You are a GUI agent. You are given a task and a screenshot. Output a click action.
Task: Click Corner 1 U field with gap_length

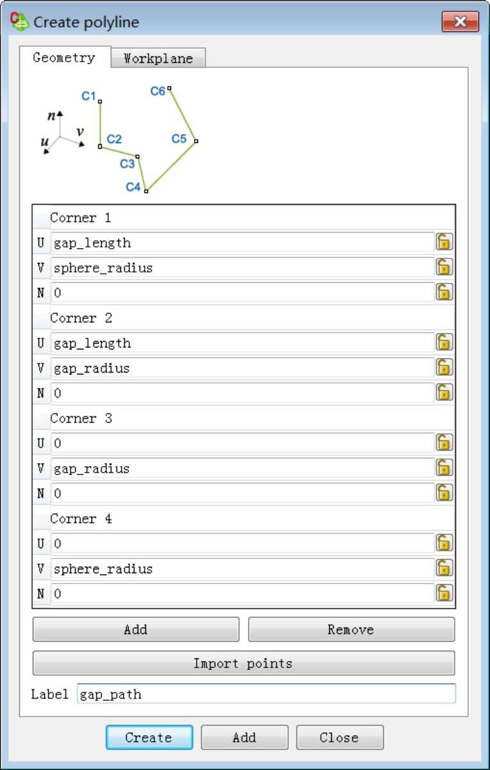243,242
